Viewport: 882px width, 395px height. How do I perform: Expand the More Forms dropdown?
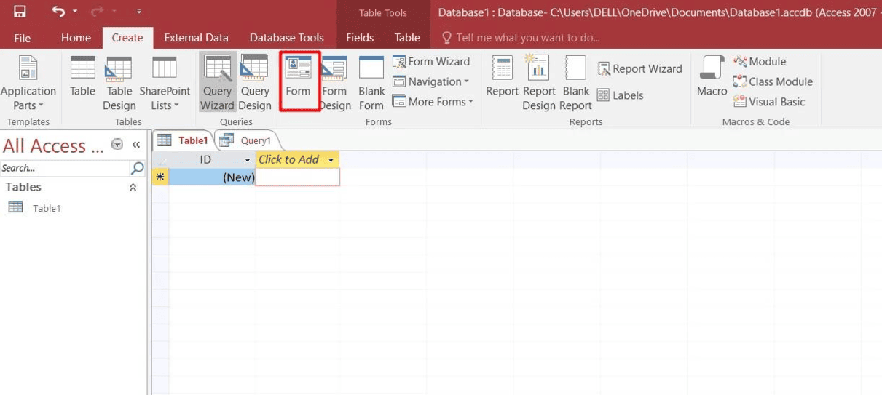[433, 102]
